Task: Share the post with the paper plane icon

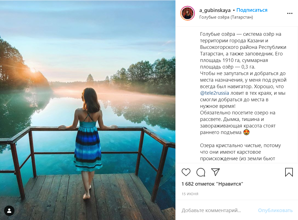Action: coord(215,172)
